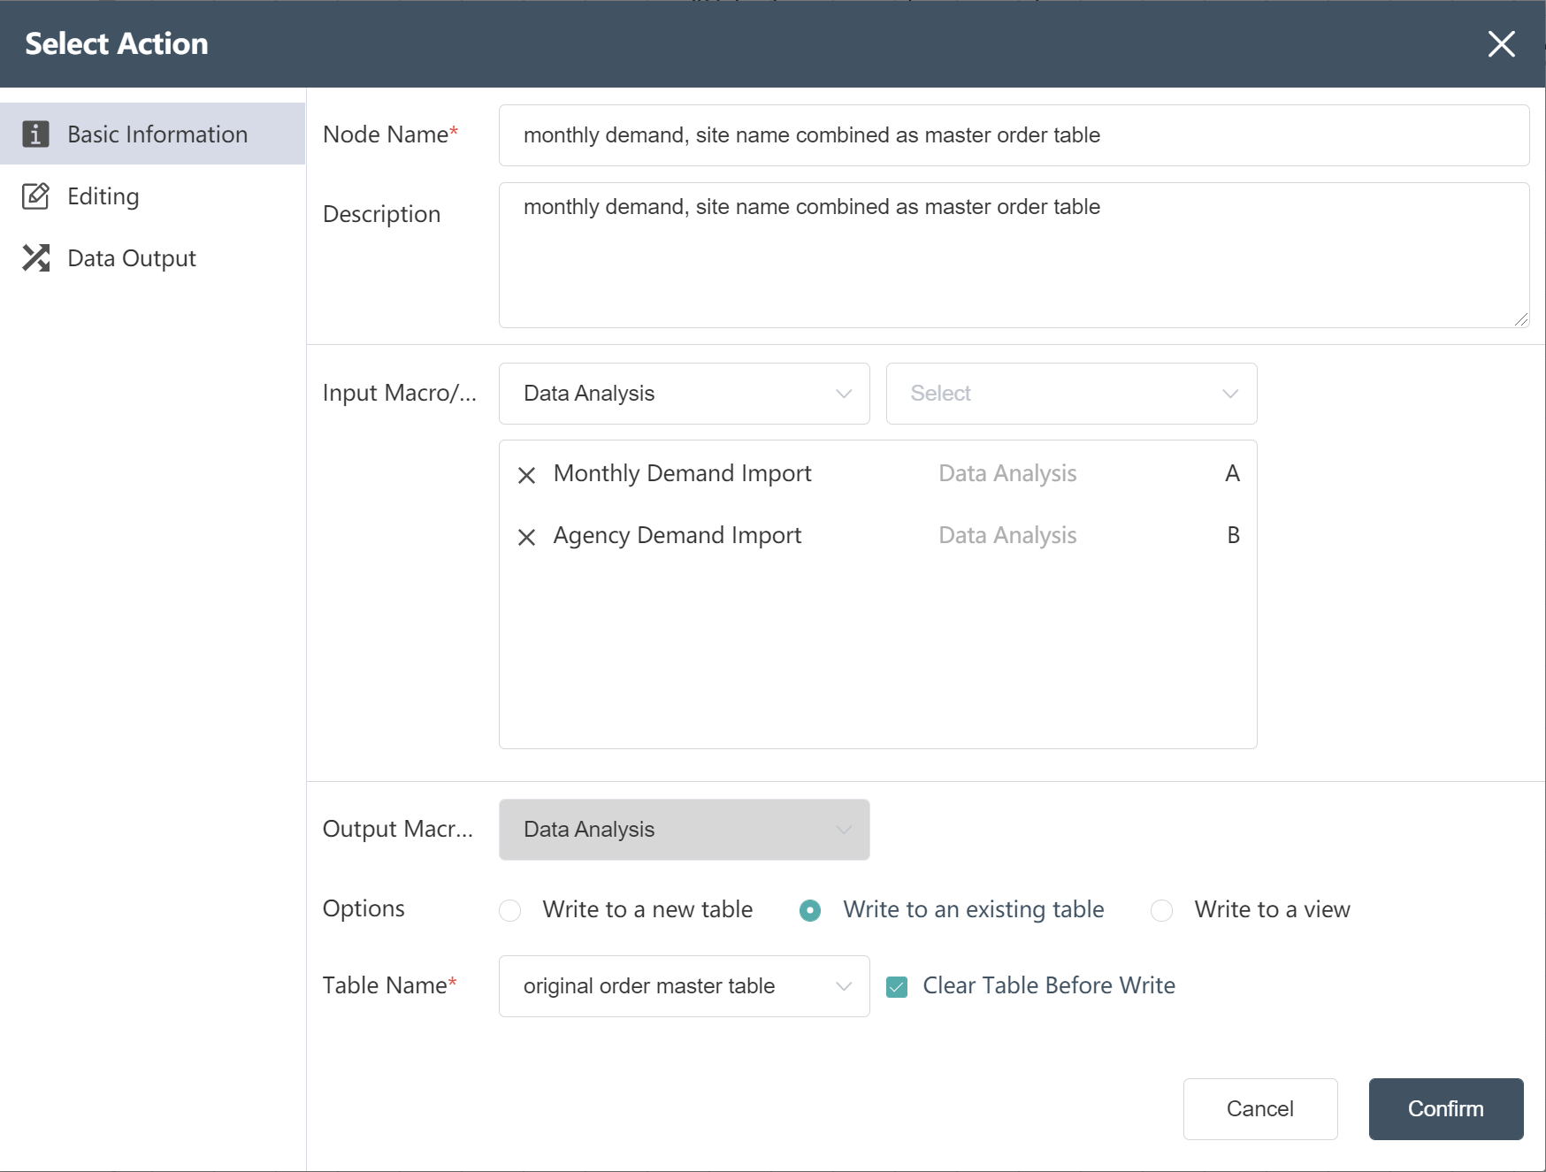
Task: Click the Write to a view label
Action: (1272, 909)
